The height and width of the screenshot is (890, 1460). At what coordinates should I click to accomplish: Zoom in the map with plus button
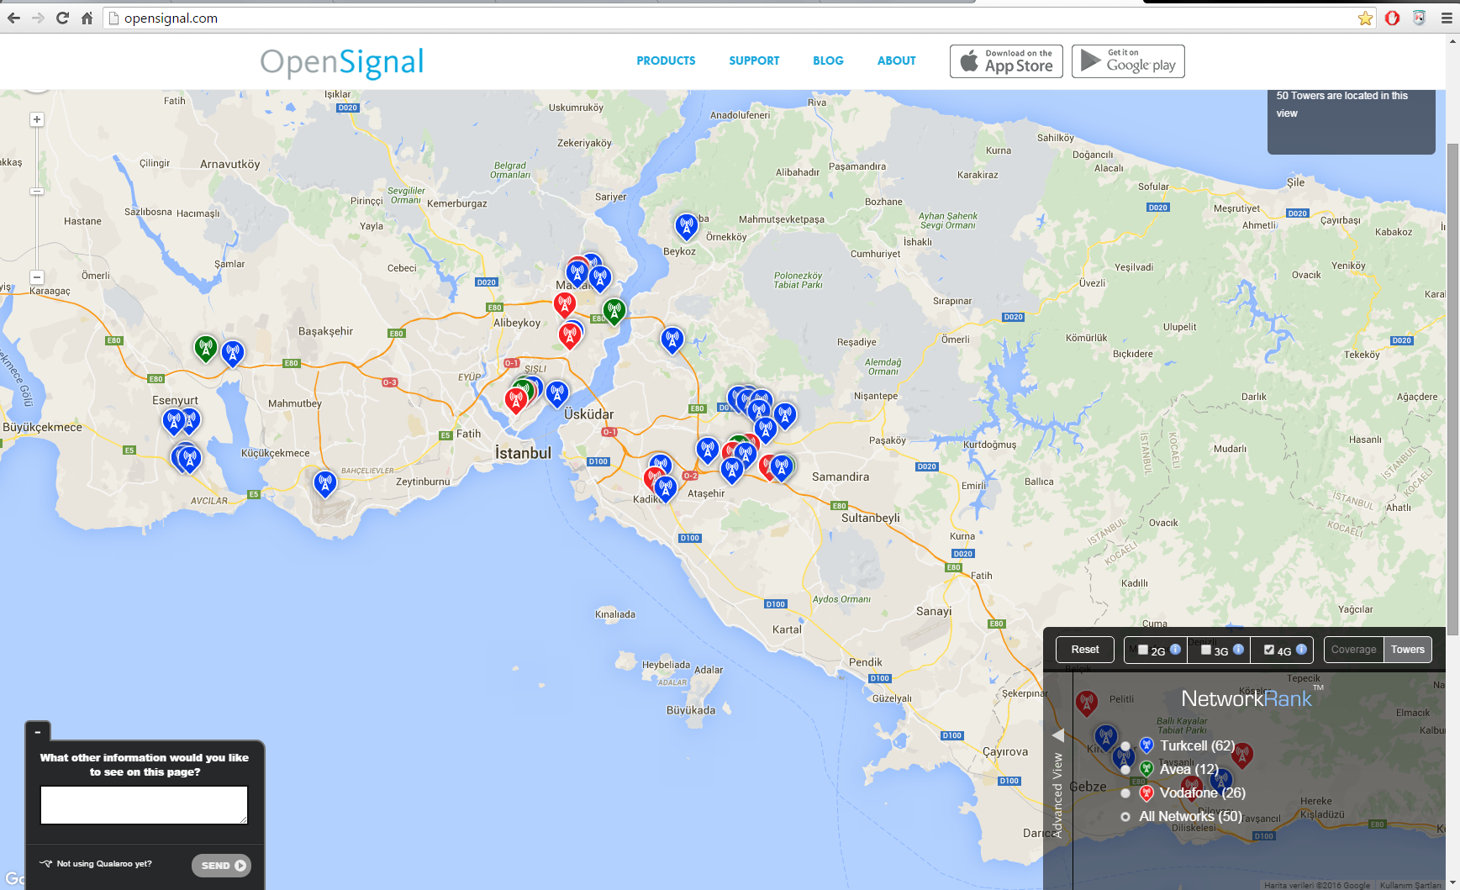(x=36, y=119)
